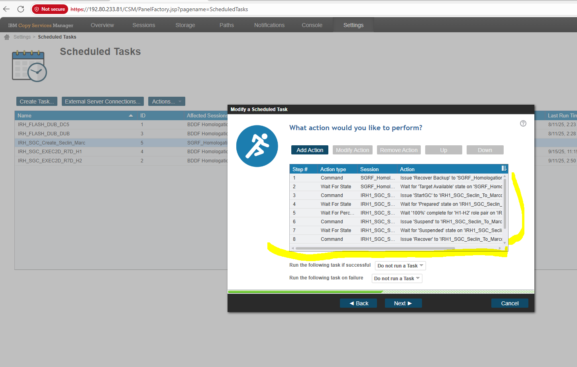The width and height of the screenshot is (577, 367).
Task: Open the 'task on failure' dropdown
Action: pyautogui.click(x=396, y=278)
